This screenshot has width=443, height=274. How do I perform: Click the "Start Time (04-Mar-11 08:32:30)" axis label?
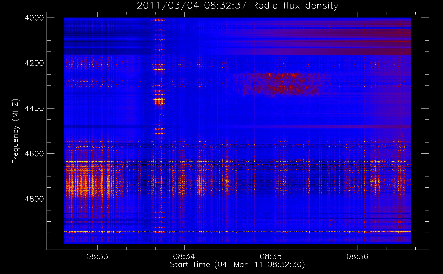(237, 265)
